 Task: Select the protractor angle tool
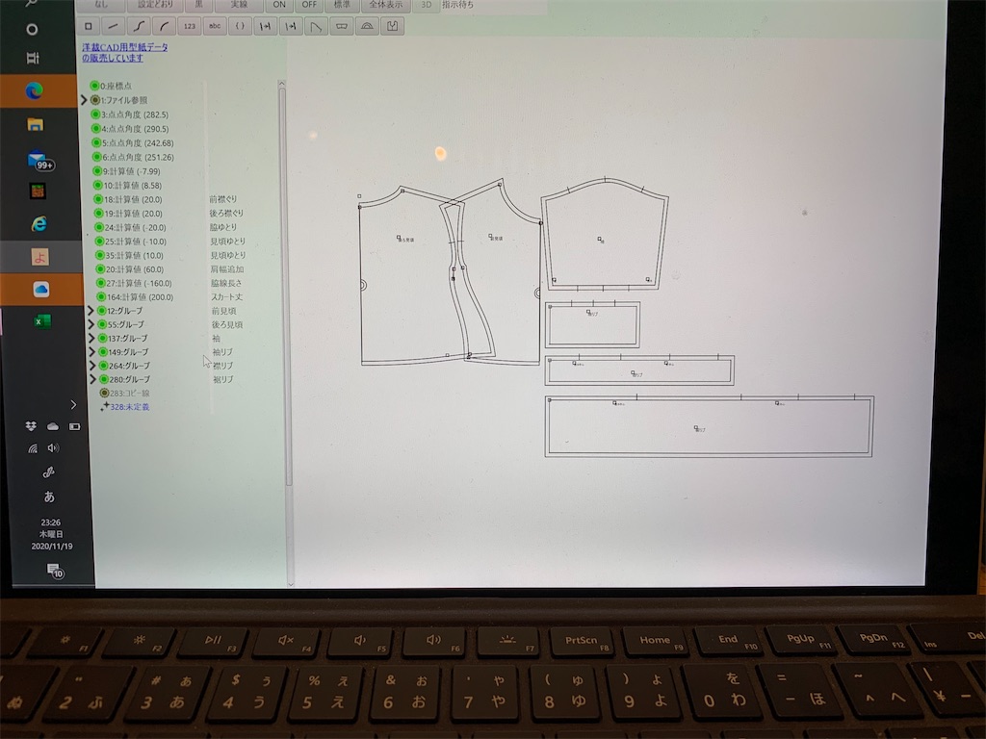point(367,26)
